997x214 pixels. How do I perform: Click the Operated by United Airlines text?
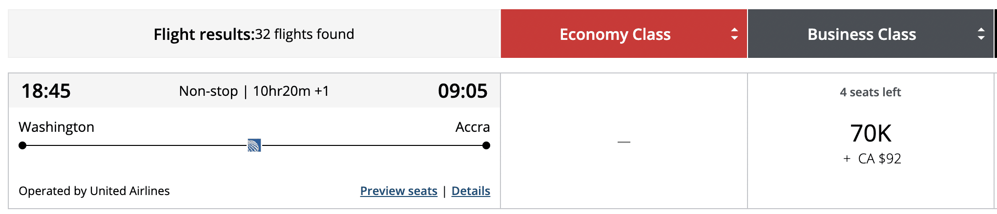[94, 191]
